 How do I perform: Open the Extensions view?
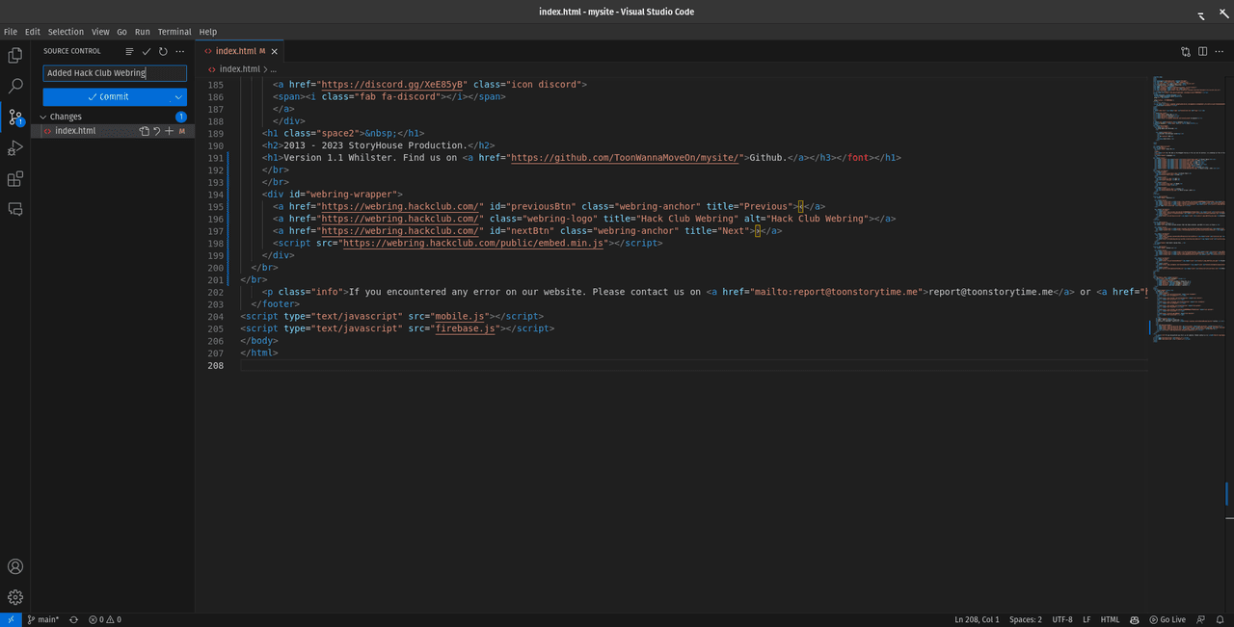tap(15, 179)
